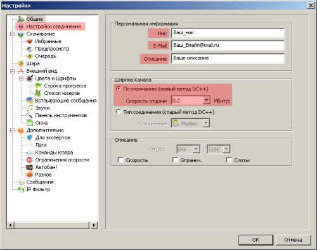This screenshot has width=317, height=250.
Task: Click into the Ник text field
Action: (228, 33)
